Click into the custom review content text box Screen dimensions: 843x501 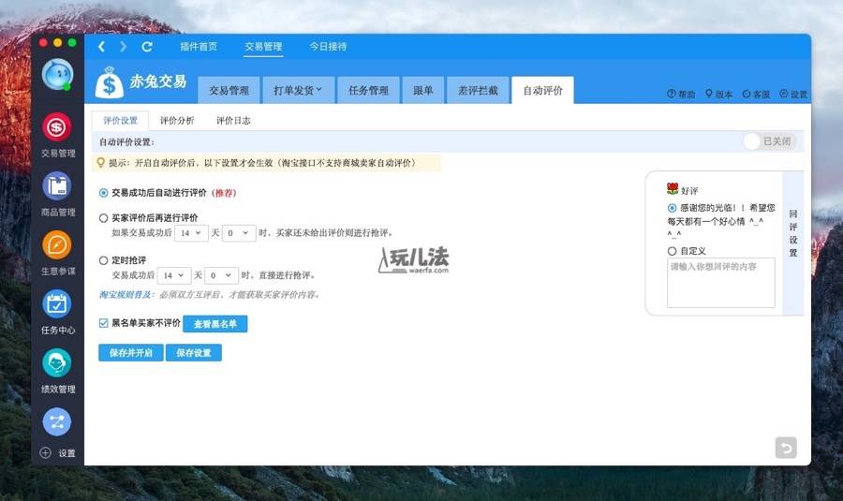click(x=721, y=283)
